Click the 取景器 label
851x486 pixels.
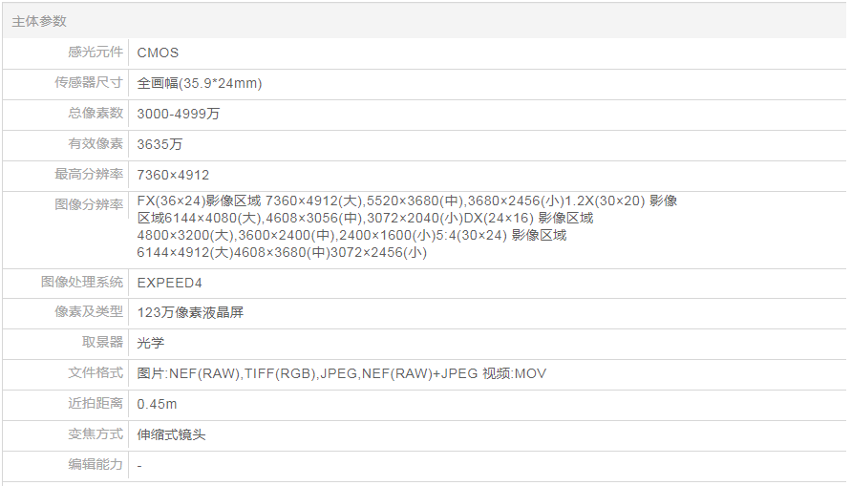(x=102, y=343)
